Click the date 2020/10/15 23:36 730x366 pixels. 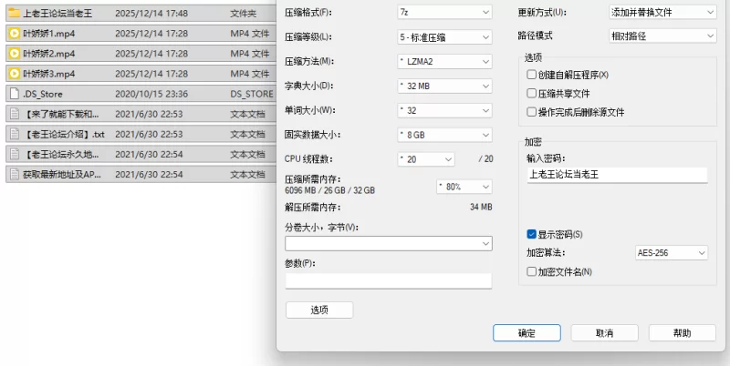151,94
